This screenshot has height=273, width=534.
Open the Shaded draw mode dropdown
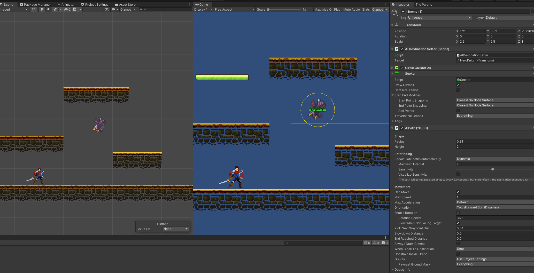[14, 9]
